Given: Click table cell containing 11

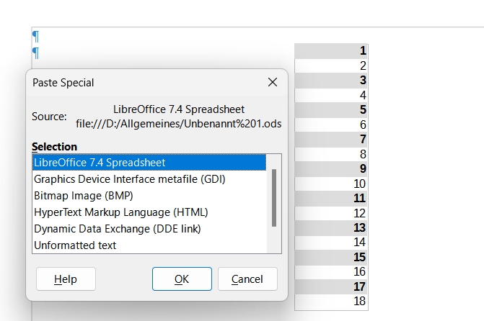Looking at the screenshot, I should [x=331, y=198].
